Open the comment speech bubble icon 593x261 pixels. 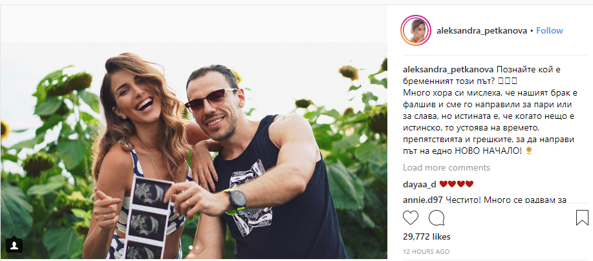(437, 218)
